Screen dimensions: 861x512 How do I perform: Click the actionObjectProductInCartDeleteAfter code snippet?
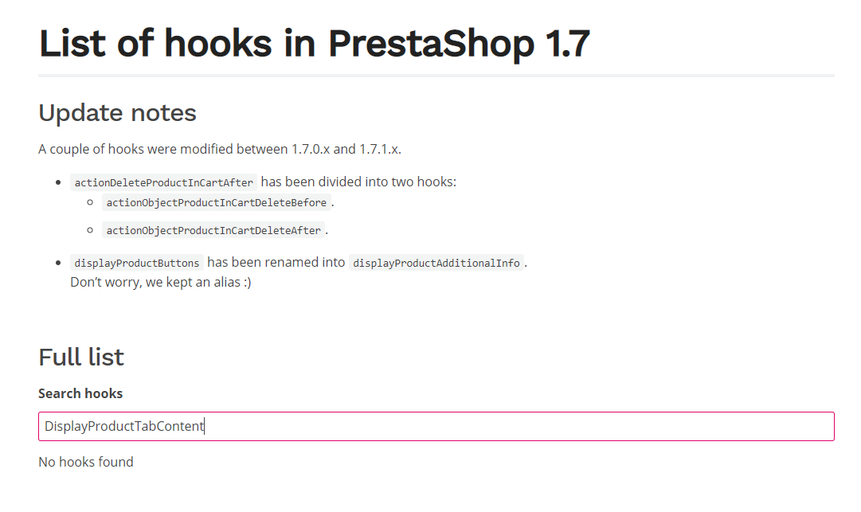click(x=213, y=230)
